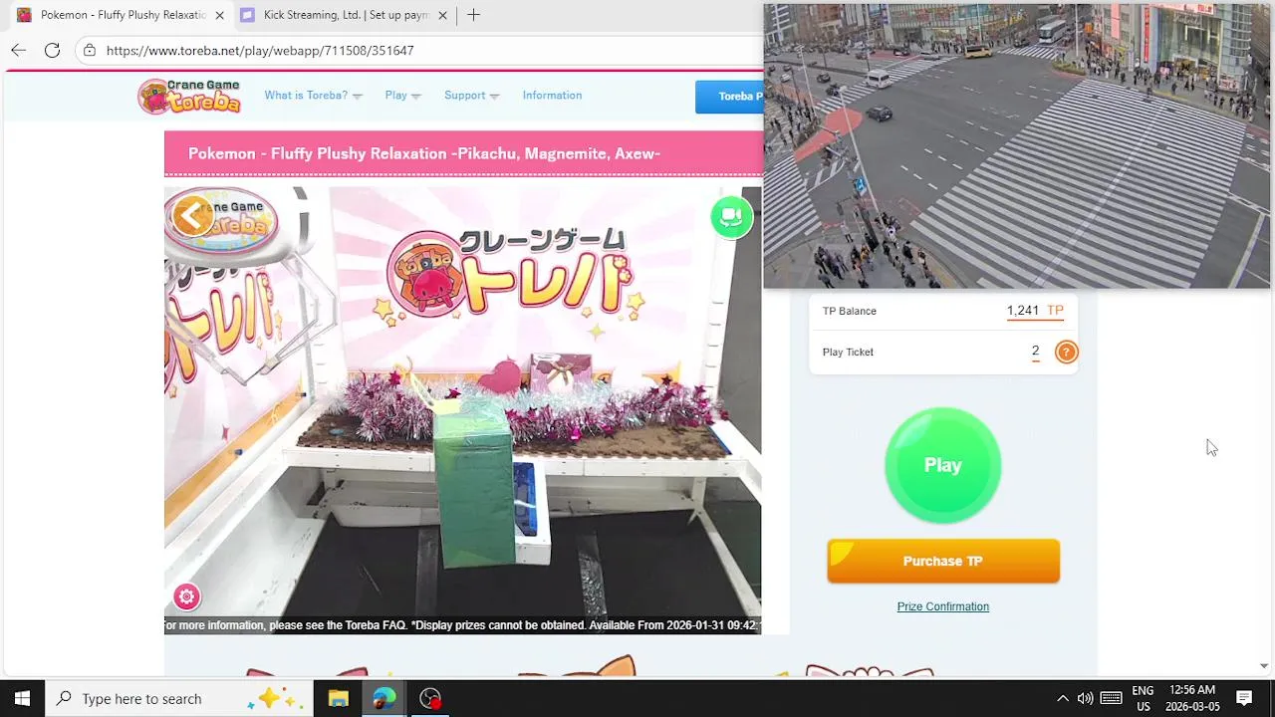Screen dimensions: 1275x717
Task: Click the 1,241 TP balance value
Action: (x=1035, y=311)
